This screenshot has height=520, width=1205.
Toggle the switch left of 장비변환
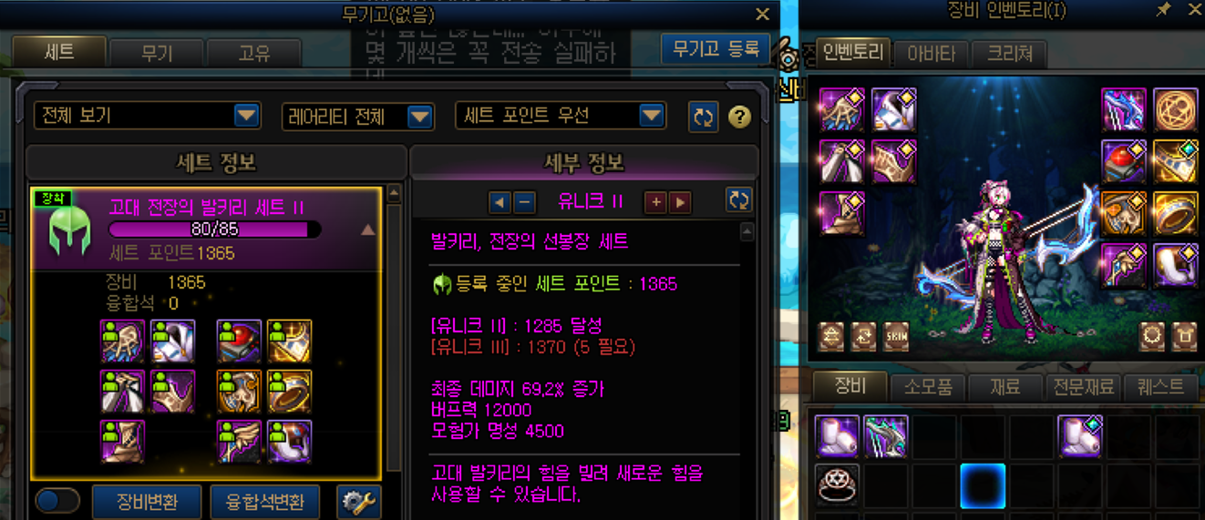point(57,501)
